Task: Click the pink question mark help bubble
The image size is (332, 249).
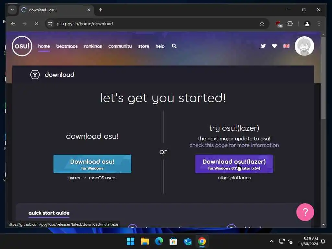Action: click(305, 212)
